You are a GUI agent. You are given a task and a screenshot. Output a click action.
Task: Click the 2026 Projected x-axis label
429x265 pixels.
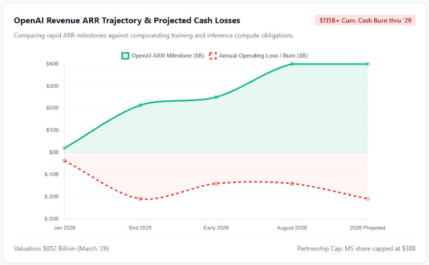coord(368,228)
